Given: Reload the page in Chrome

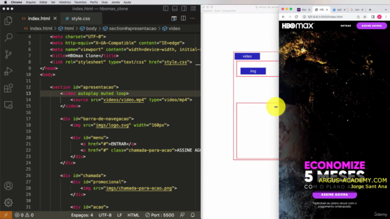Looking at the screenshot, I should tap(296, 17).
